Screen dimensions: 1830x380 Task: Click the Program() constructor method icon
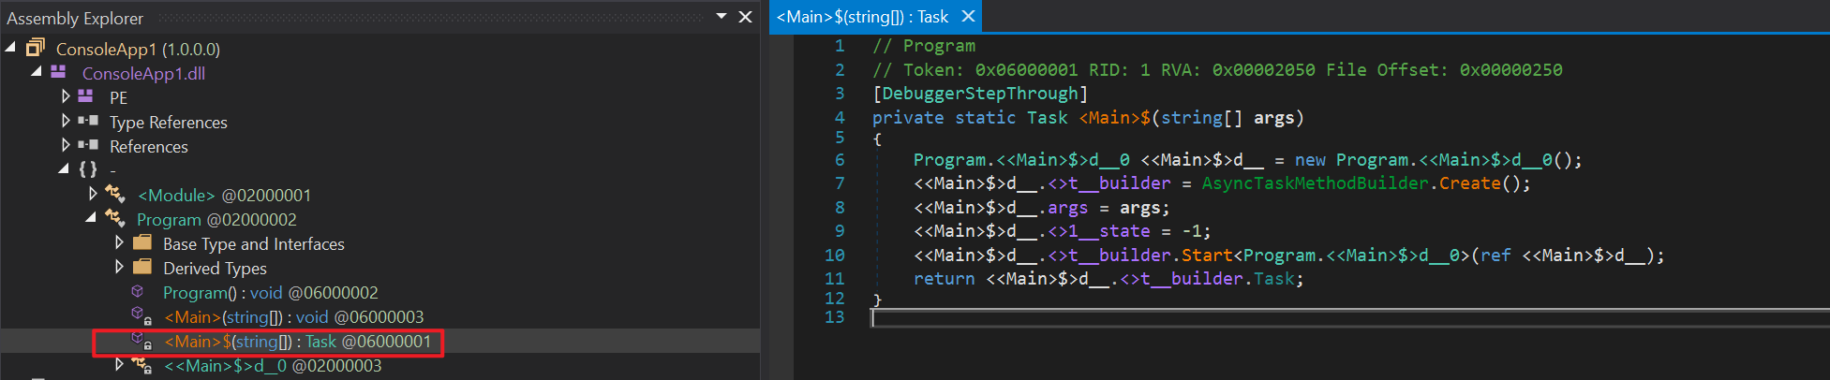pyautogui.click(x=138, y=291)
